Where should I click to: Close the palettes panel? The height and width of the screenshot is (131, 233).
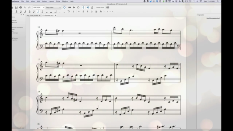tap(23, 15)
